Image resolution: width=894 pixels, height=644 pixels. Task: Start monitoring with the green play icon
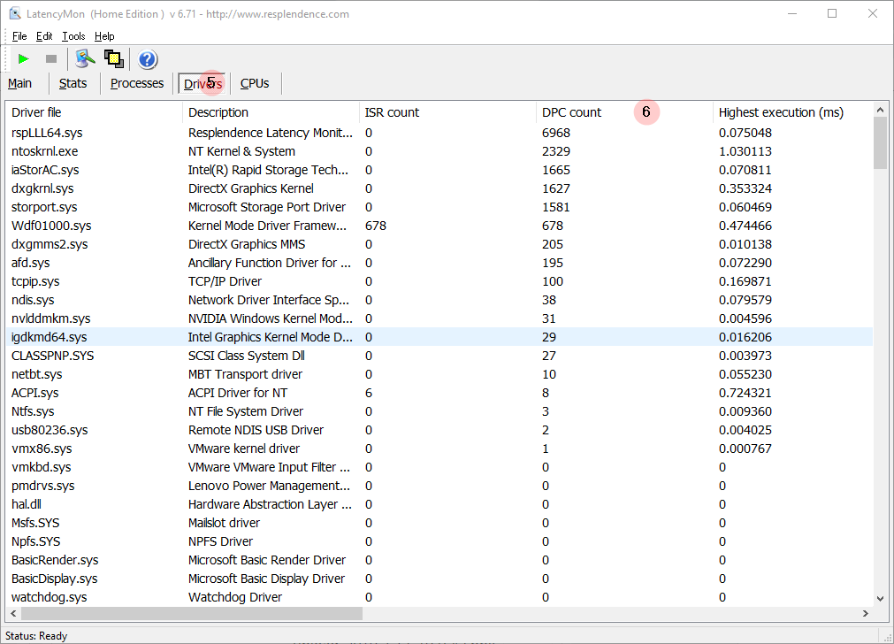[23, 58]
